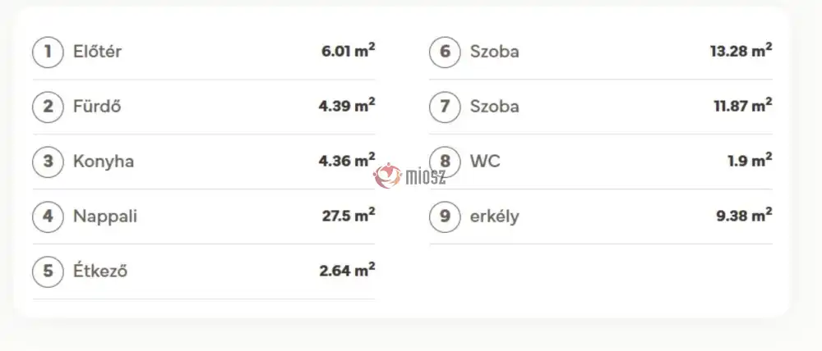The image size is (822, 351).
Task: Click the circled number 7 icon
Action: click(x=445, y=107)
